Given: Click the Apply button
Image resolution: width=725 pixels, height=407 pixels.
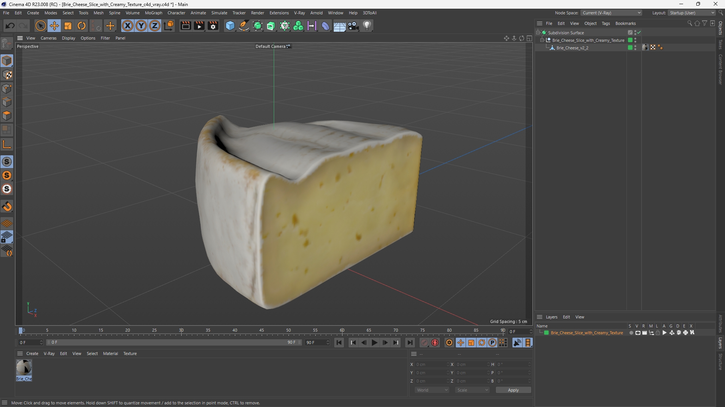Looking at the screenshot, I should click(x=513, y=390).
